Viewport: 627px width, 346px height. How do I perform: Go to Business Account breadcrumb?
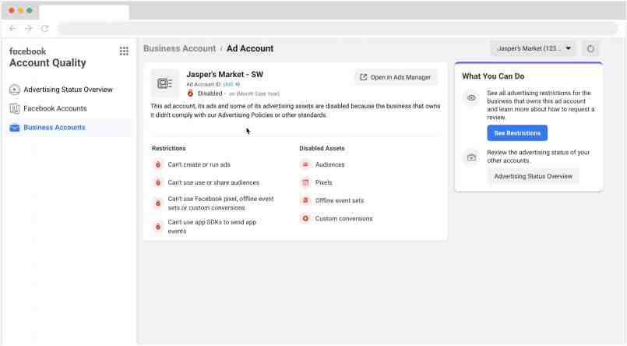coord(180,48)
